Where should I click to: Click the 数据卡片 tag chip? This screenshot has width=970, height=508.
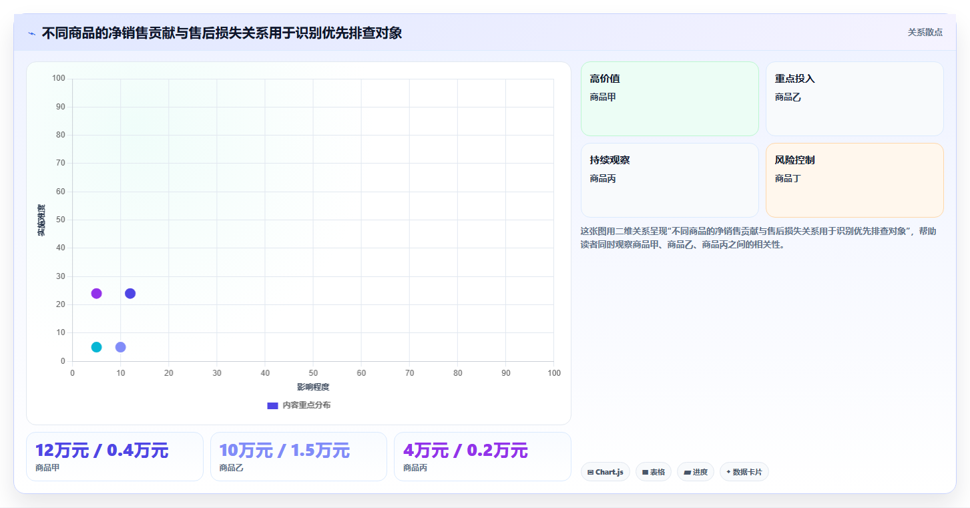pos(744,472)
